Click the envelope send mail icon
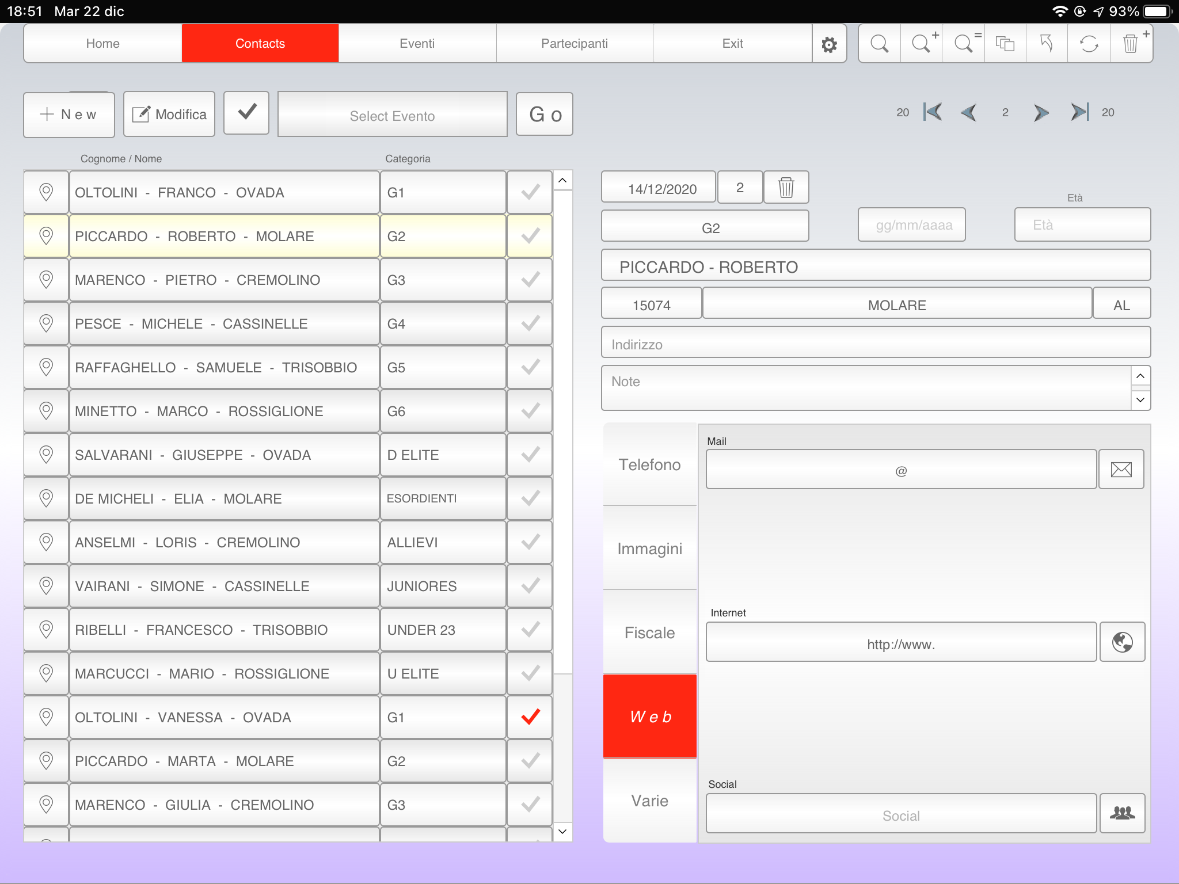This screenshot has height=884, width=1179. click(x=1121, y=470)
